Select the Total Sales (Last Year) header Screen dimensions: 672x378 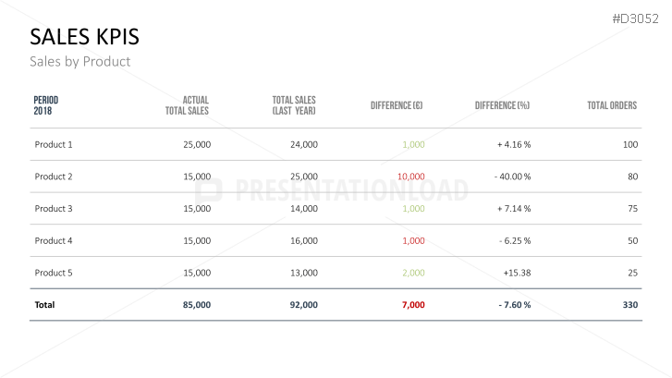294,105
